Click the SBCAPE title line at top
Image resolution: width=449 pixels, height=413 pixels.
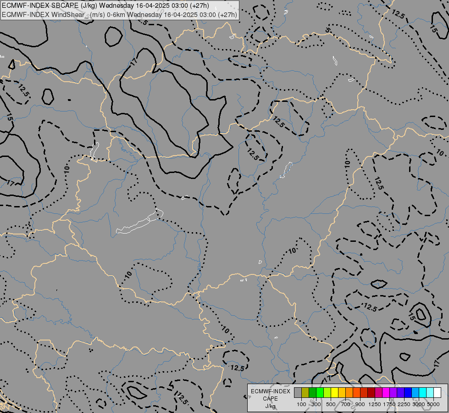point(105,6)
